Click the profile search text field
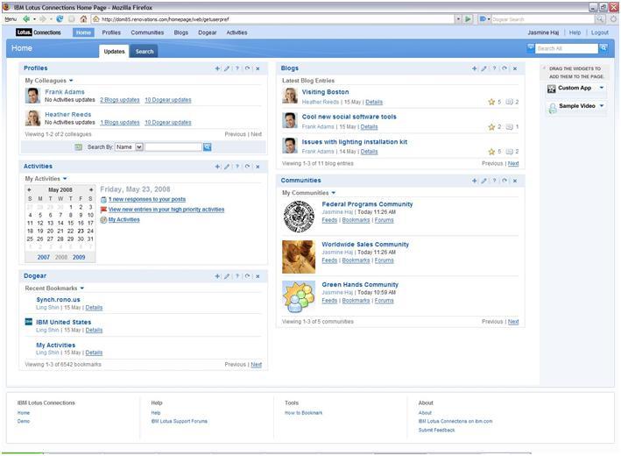 click(x=173, y=147)
